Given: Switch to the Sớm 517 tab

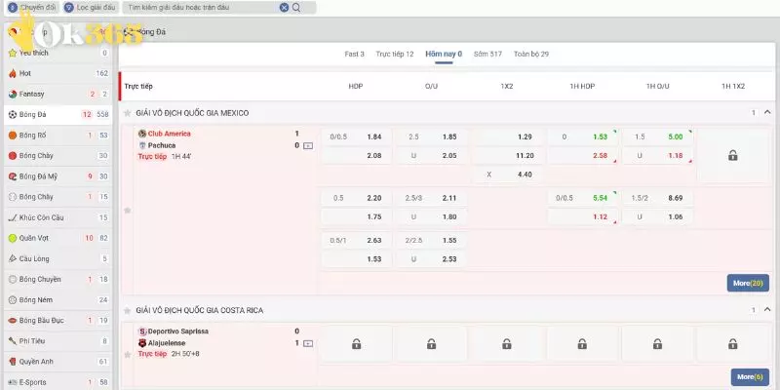Looking at the screenshot, I should click(x=487, y=54).
